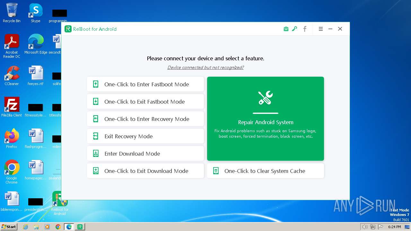This screenshot has height=231, width=411.
Task: Open homepagec document on desktop
Action: click(36, 170)
